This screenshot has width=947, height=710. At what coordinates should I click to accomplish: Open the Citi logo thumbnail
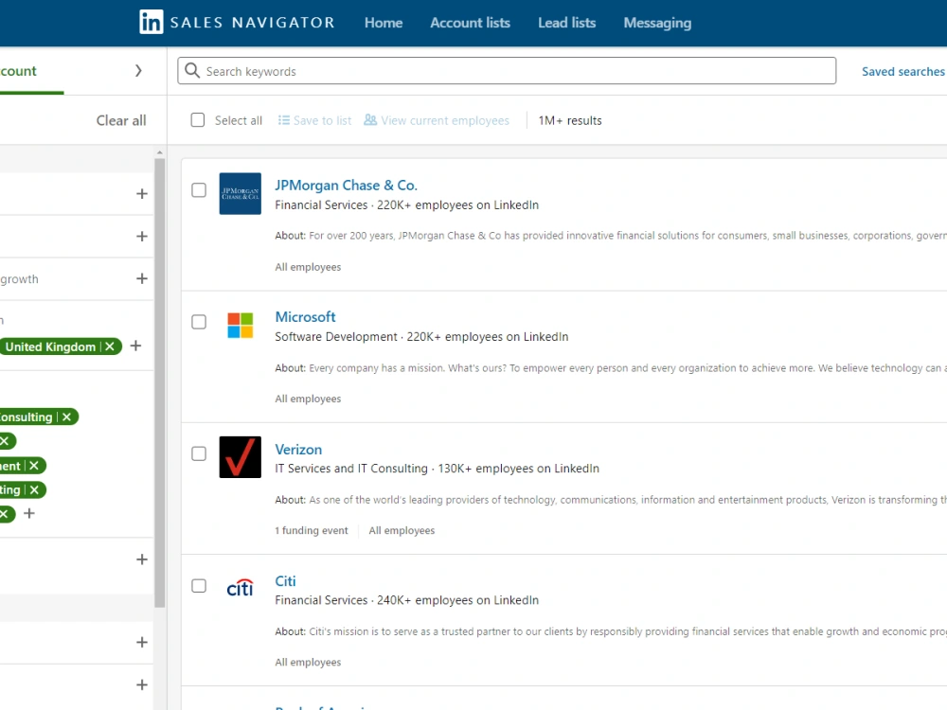[x=240, y=589]
